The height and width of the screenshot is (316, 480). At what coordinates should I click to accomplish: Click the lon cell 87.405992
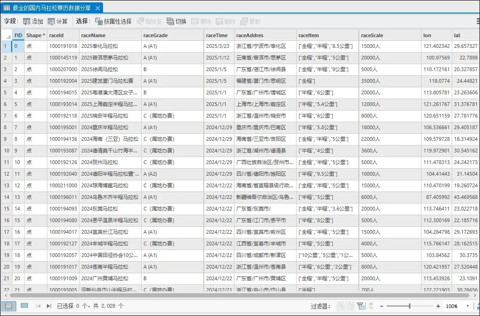click(436, 197)
